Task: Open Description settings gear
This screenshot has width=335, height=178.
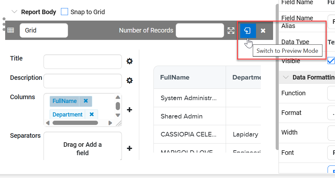Action: 130,80
